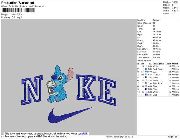Click the Description column header
Screen dimensions: 180x139
tap(158, 64)
